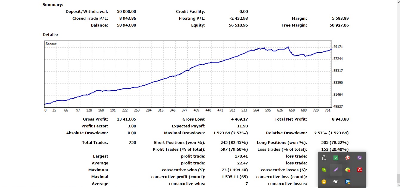Viewport: 400px width, 188px height.
Task: Select the purple feather tray icon
Action: point(336,170)
